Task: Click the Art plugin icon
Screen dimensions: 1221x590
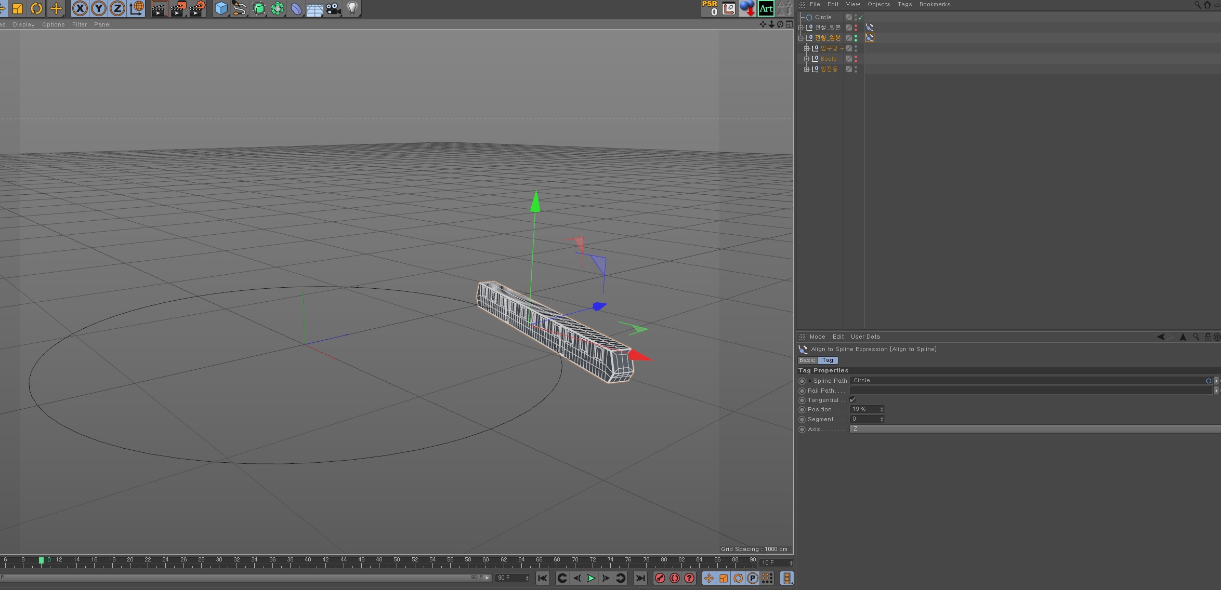Action: (766, 8)
